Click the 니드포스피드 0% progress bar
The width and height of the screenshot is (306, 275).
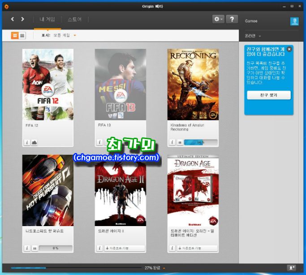(x=56, y=248)
